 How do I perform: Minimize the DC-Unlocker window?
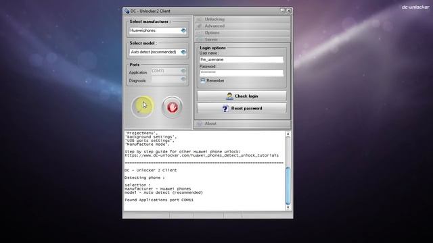(283, 11)
